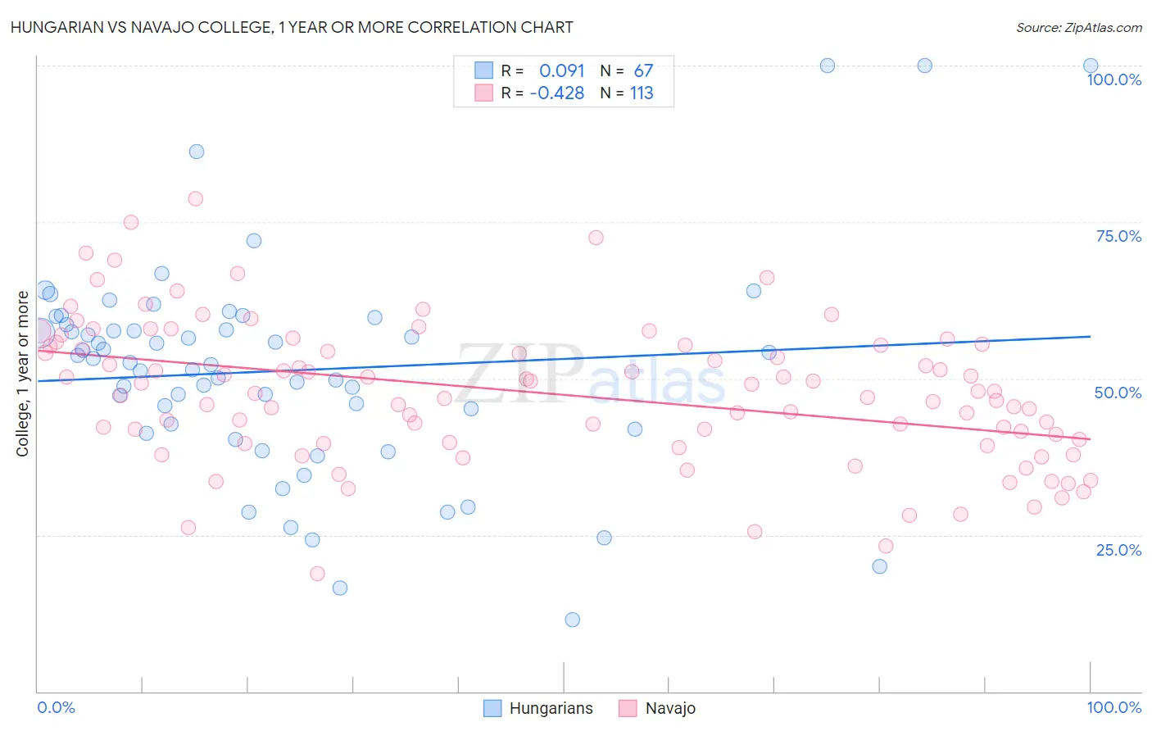Click the top-right blue data point at 100%
Screen dimensions: 1152x731
(x=1091, y=66)
